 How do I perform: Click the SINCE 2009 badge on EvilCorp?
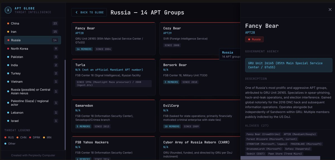pyautogui.click(x=191, y=127)
